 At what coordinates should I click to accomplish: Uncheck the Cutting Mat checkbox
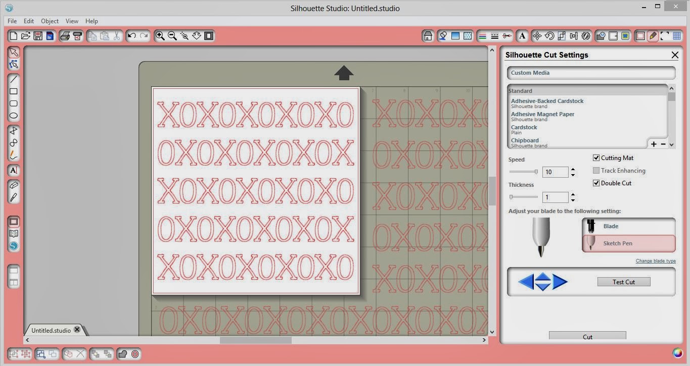(x=596, y=158)
